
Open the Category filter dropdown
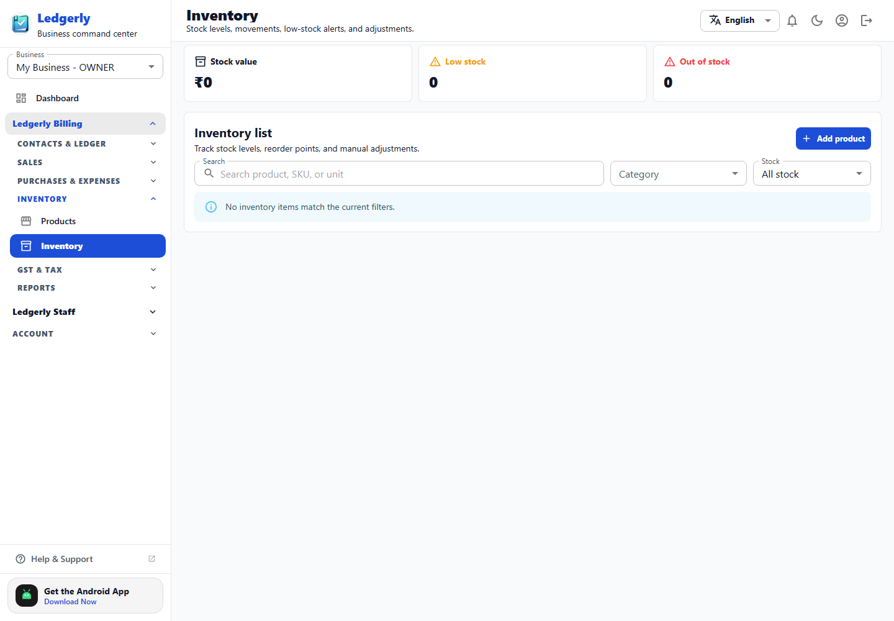point(679,173)
